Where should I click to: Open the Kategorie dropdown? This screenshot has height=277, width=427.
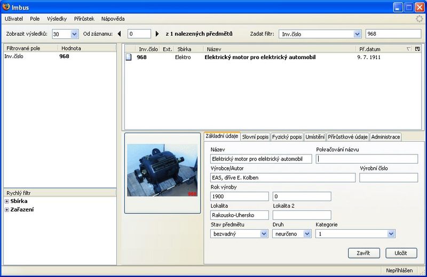tap(391, 233)
